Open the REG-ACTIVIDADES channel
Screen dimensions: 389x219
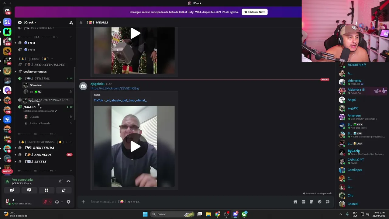(45, 65)
